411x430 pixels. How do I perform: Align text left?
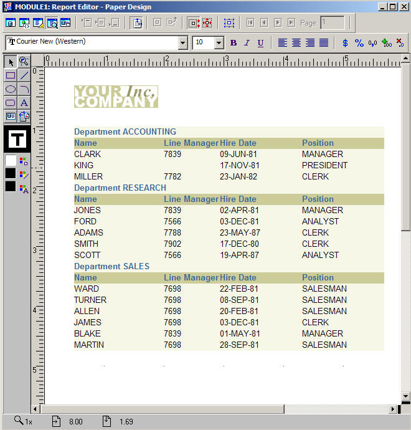283,43
